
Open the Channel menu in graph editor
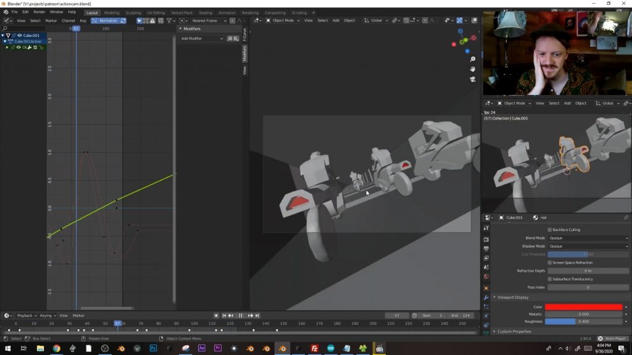68,20
